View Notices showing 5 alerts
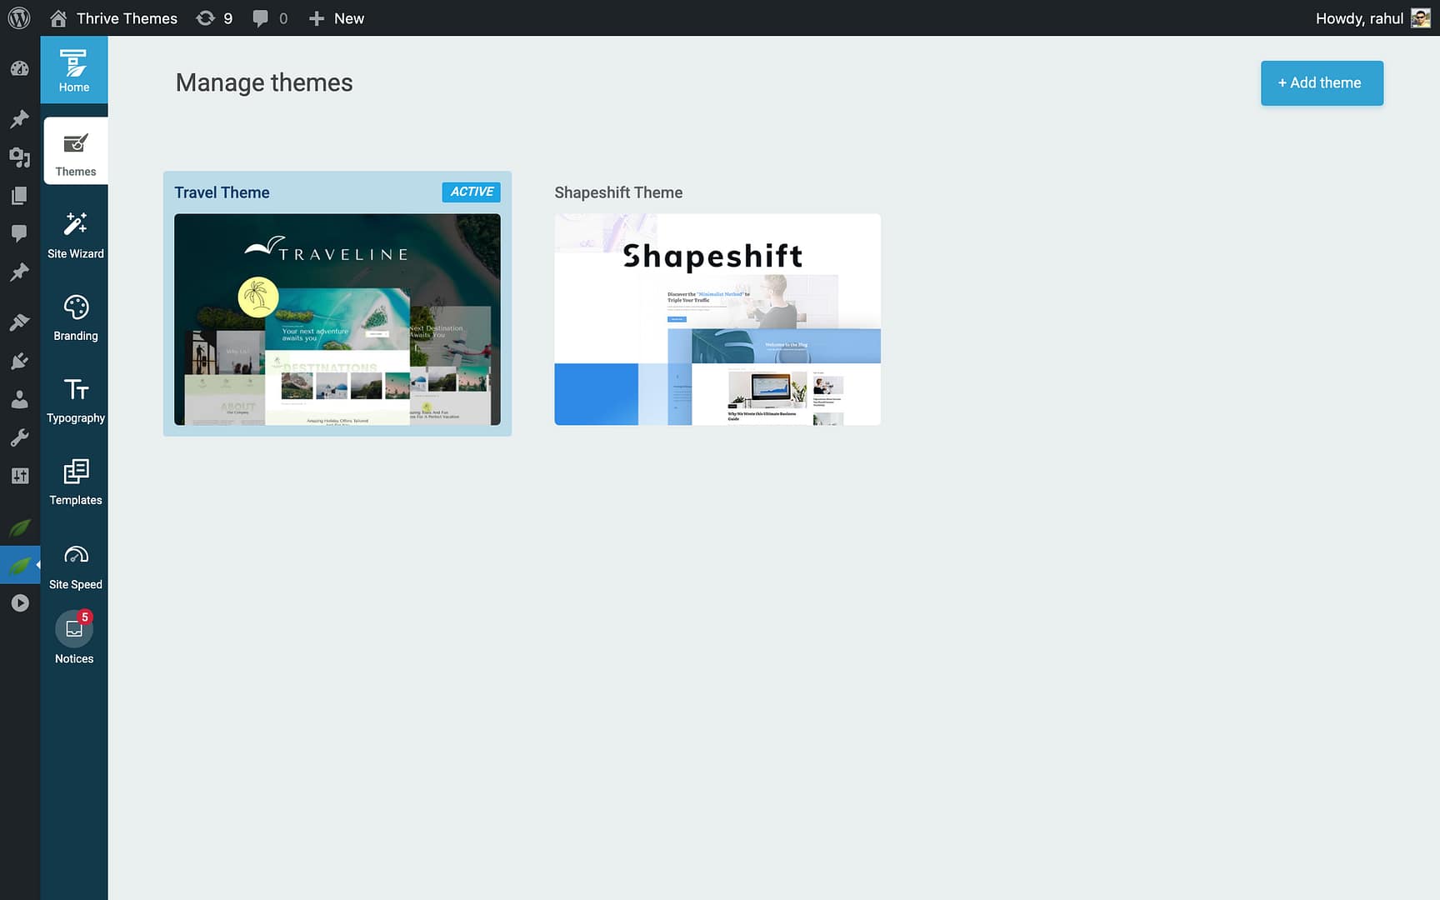The image size is (1440, 900). [x=73, y=637]
